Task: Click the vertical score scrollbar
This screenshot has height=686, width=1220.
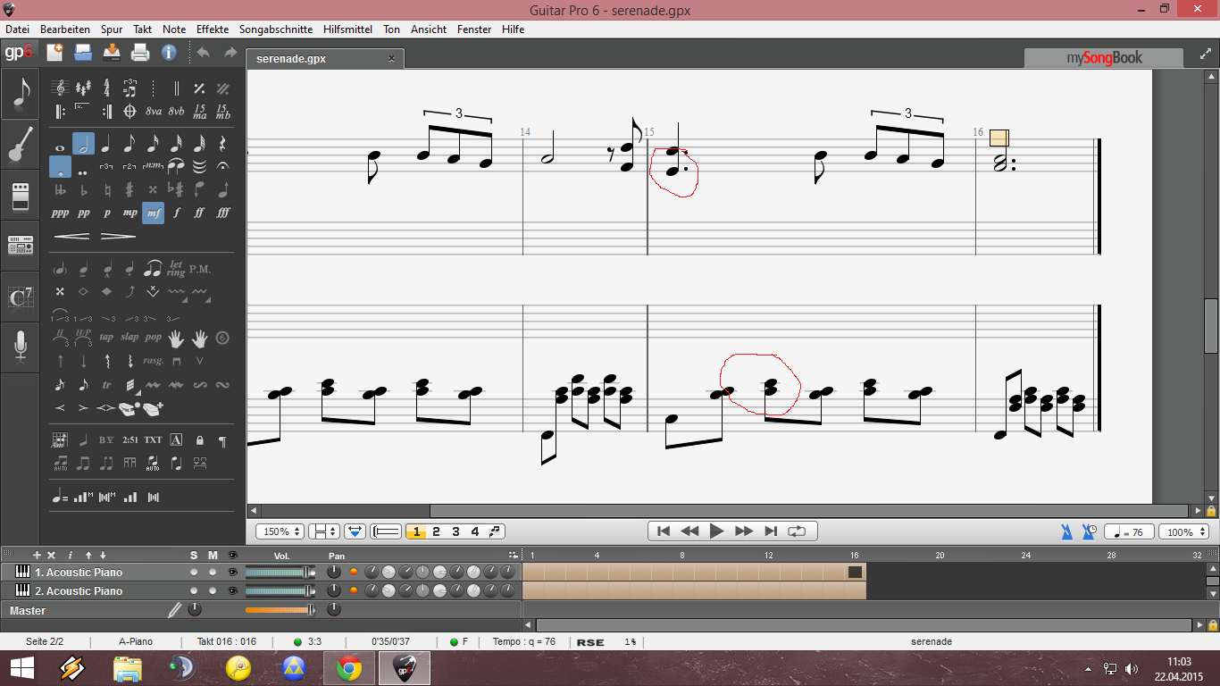Action: pyautogui.click(x=1211, y=326)
